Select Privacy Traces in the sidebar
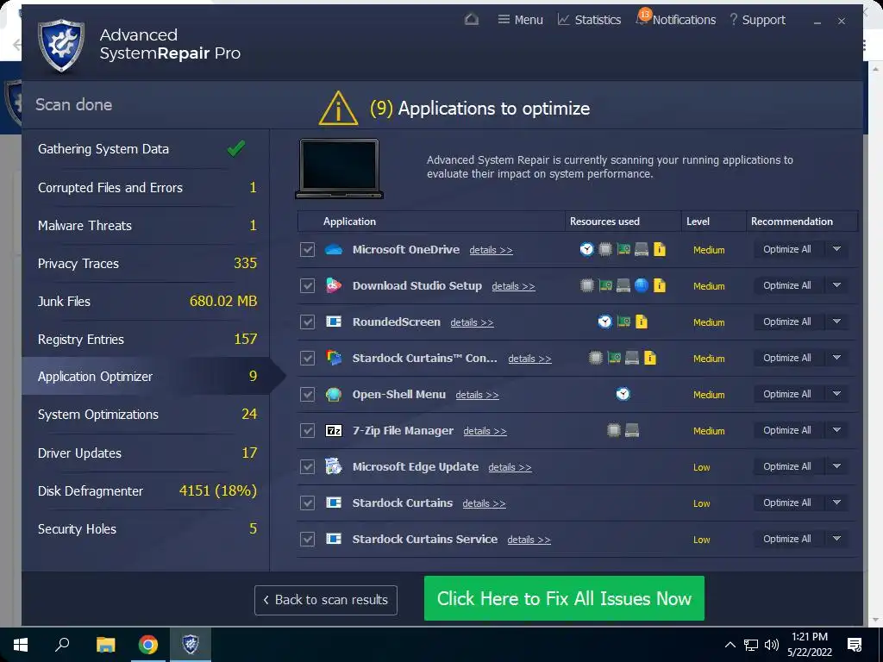The width and height of the screenshot is (883, 662). coord(147,264)
